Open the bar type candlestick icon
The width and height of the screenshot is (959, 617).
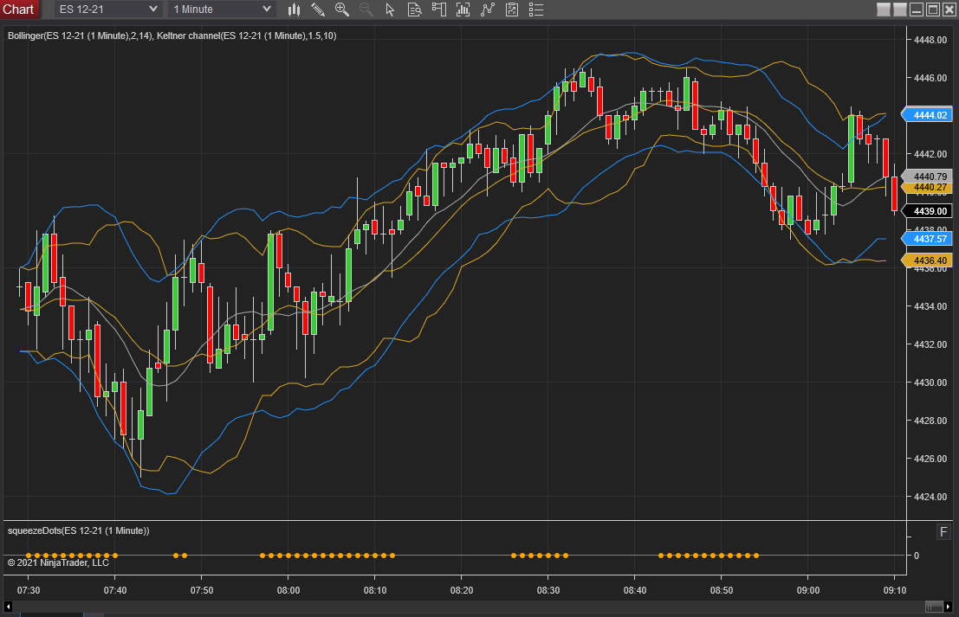click(x=294, y=10)
